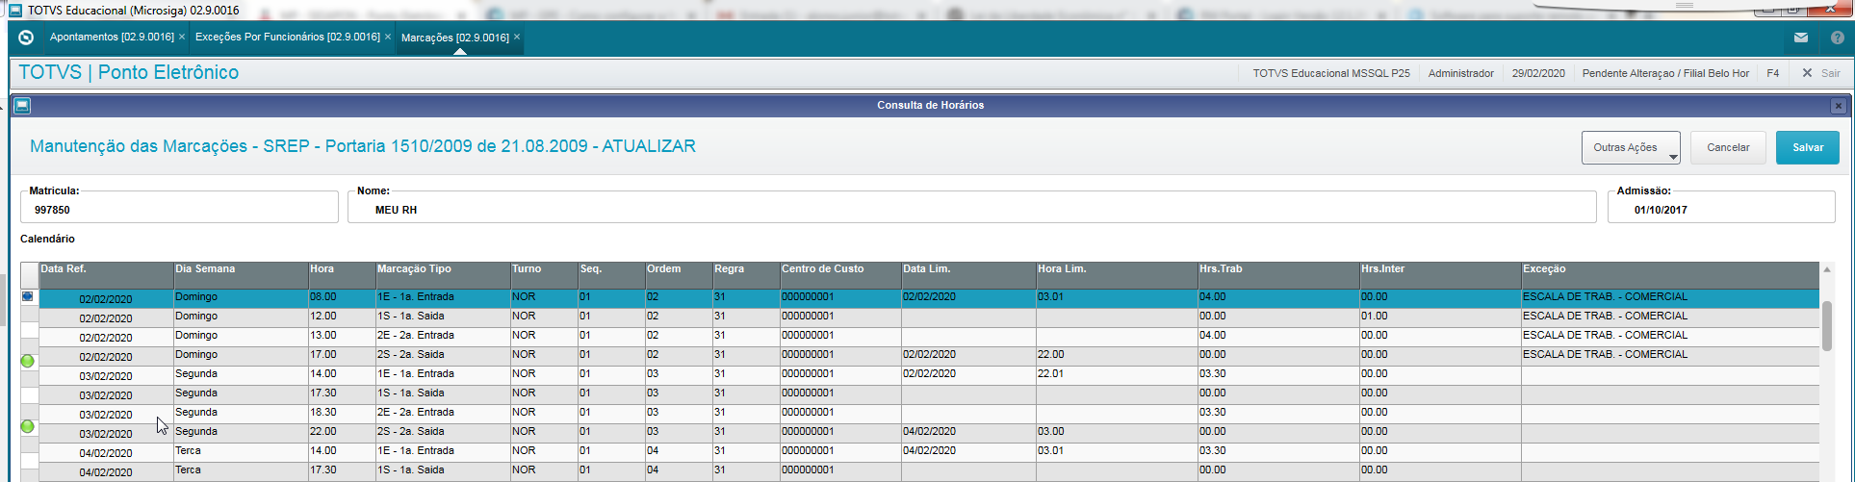Click Hrs.Inter 01.00 cell

[x=1440, y=317]
